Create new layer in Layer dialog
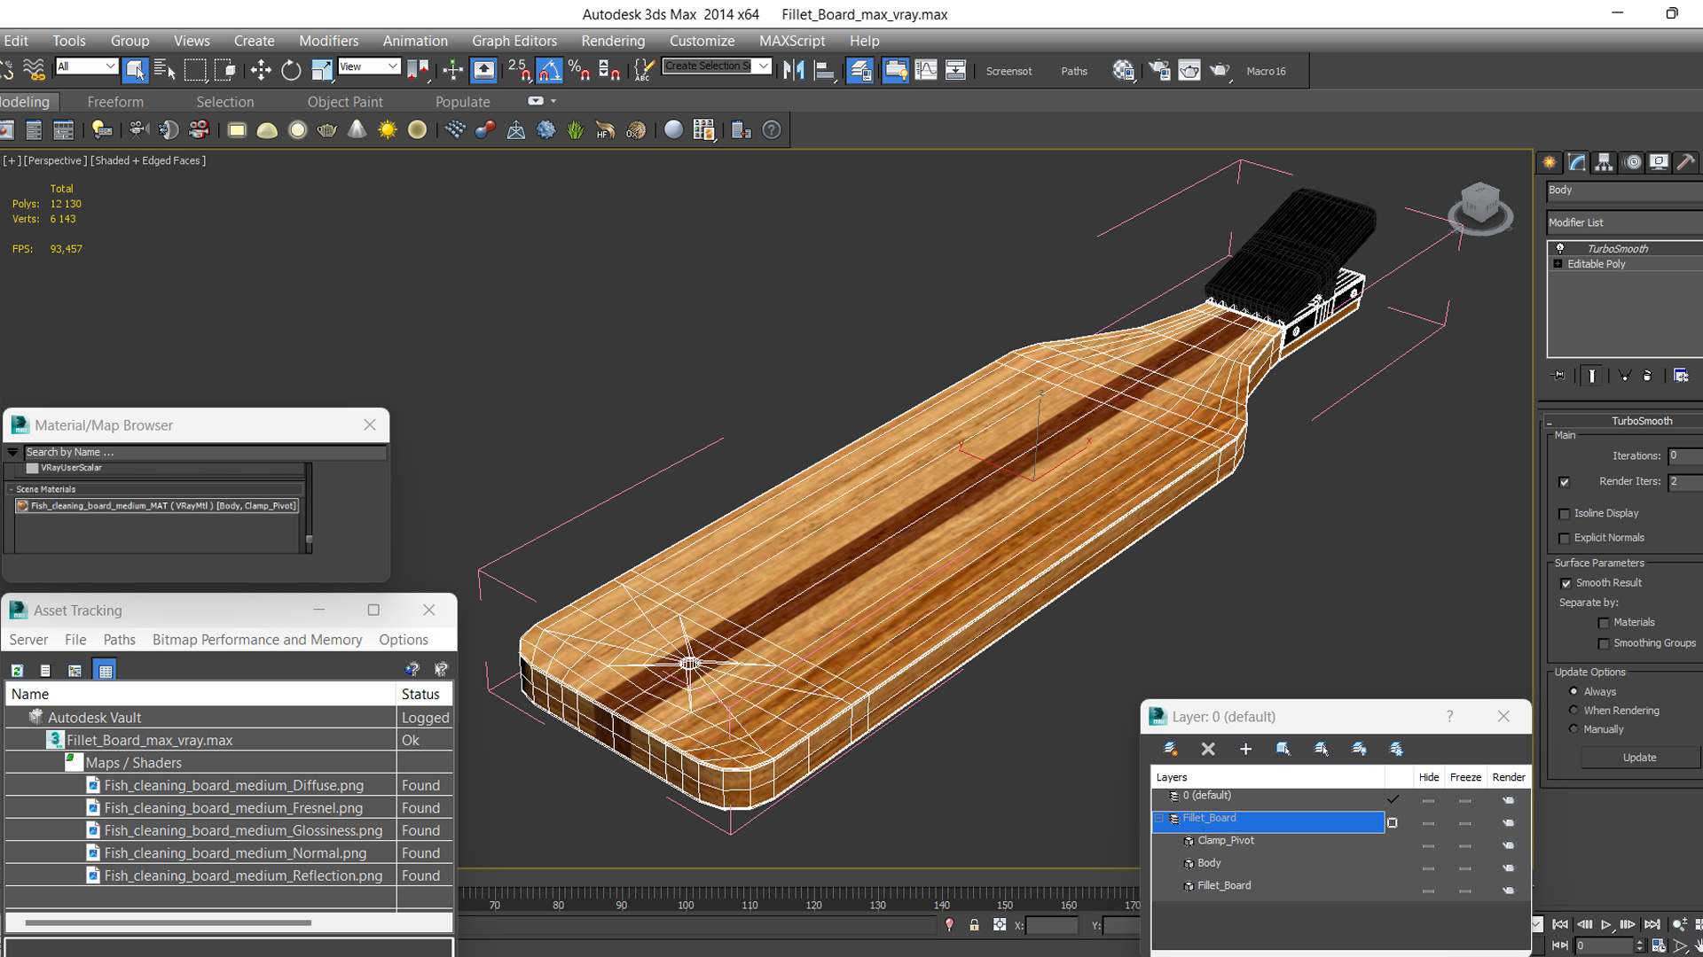1703x957 pixels. point(1170,749)
